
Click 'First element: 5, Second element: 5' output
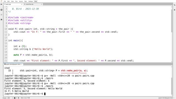pos(27,81)
